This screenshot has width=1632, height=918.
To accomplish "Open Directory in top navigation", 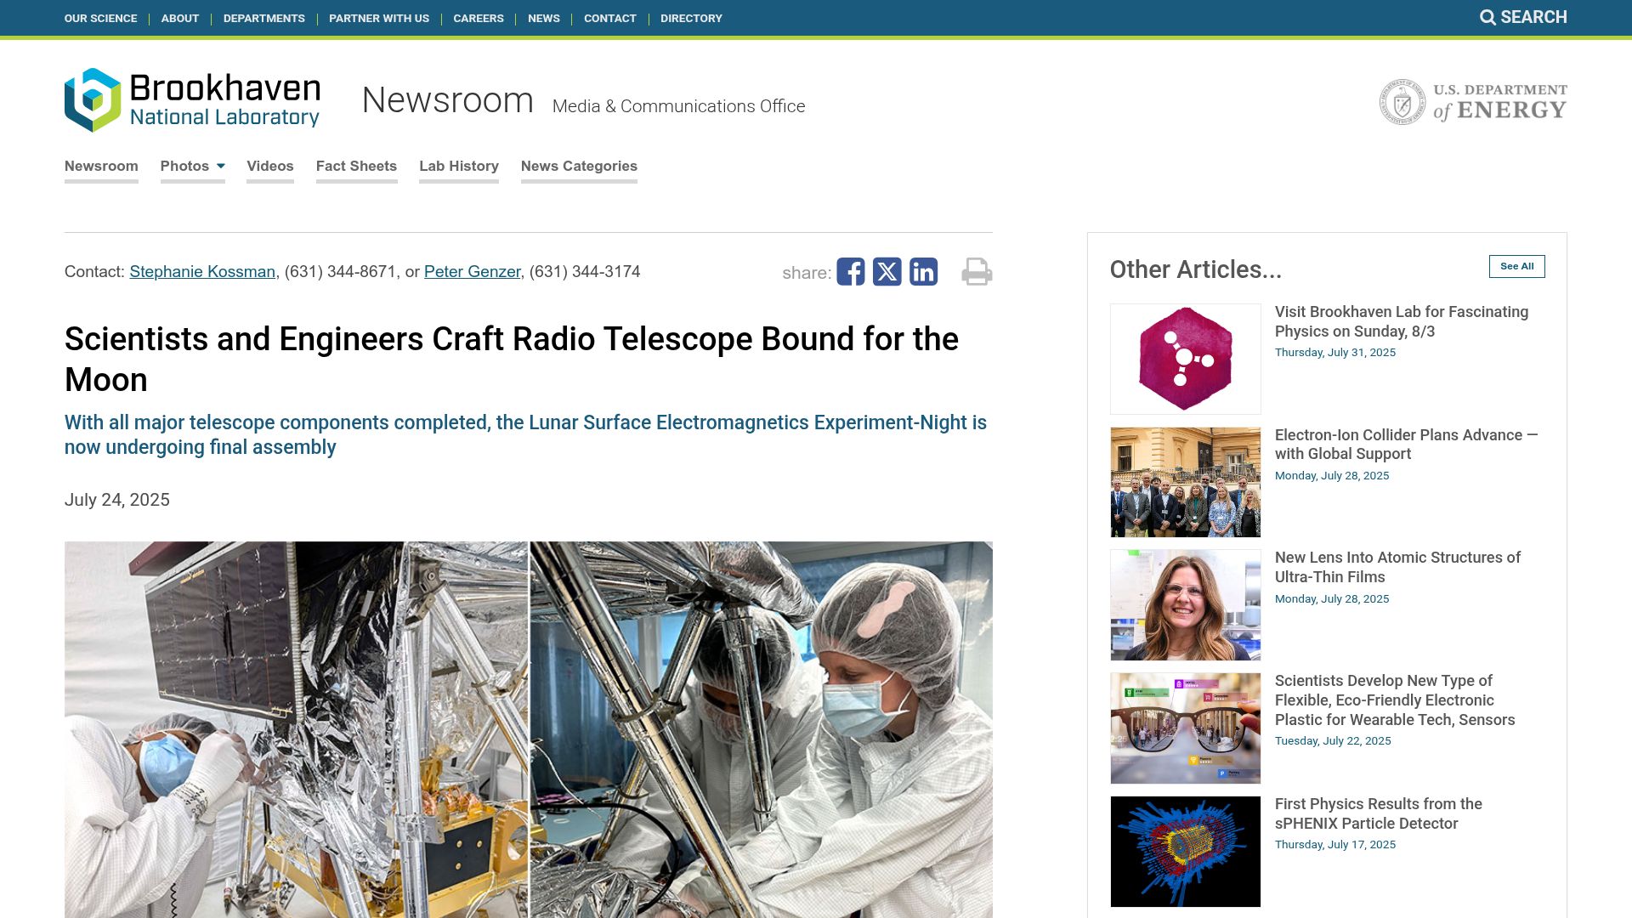I will click(691, 18).
